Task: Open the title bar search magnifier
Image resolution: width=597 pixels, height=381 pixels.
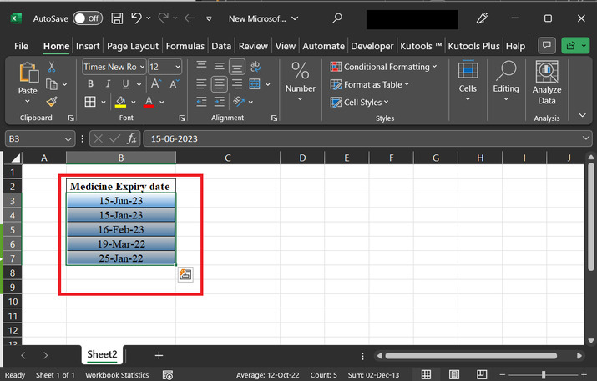Action: click(337, 18)
